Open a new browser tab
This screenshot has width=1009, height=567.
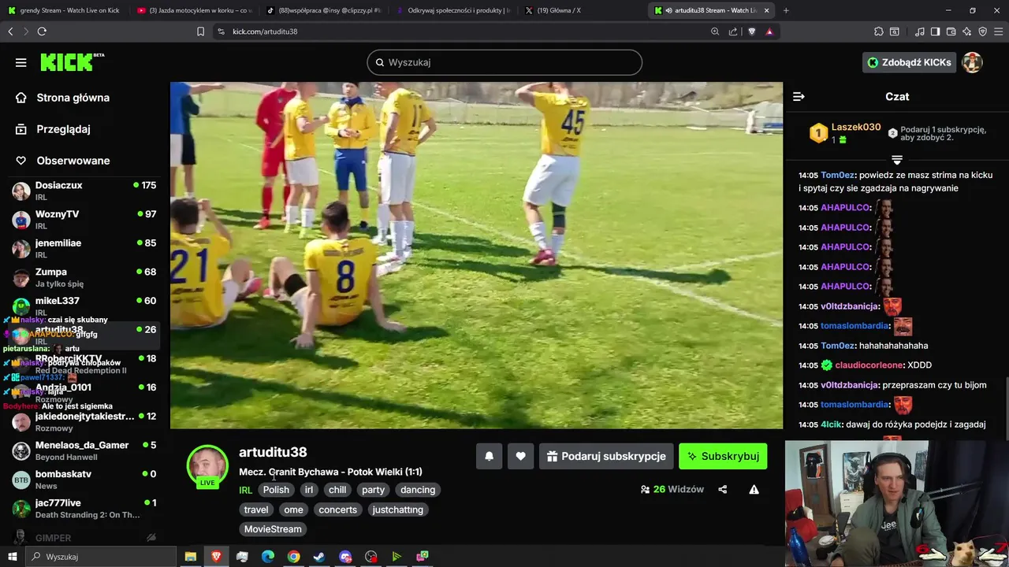786,10
